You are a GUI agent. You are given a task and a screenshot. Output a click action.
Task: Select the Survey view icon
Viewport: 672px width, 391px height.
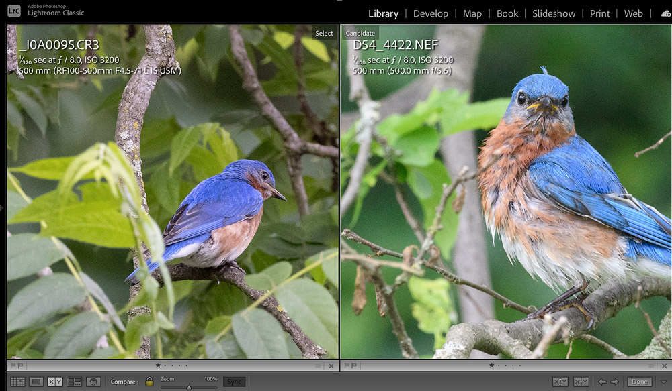(x=75, y=382)
